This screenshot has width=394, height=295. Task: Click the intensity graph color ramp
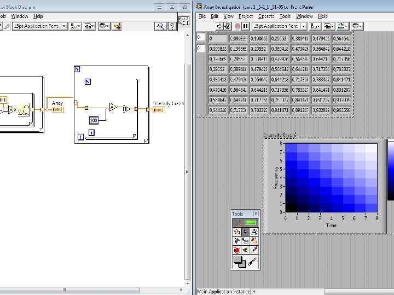[x=391, y=170]
